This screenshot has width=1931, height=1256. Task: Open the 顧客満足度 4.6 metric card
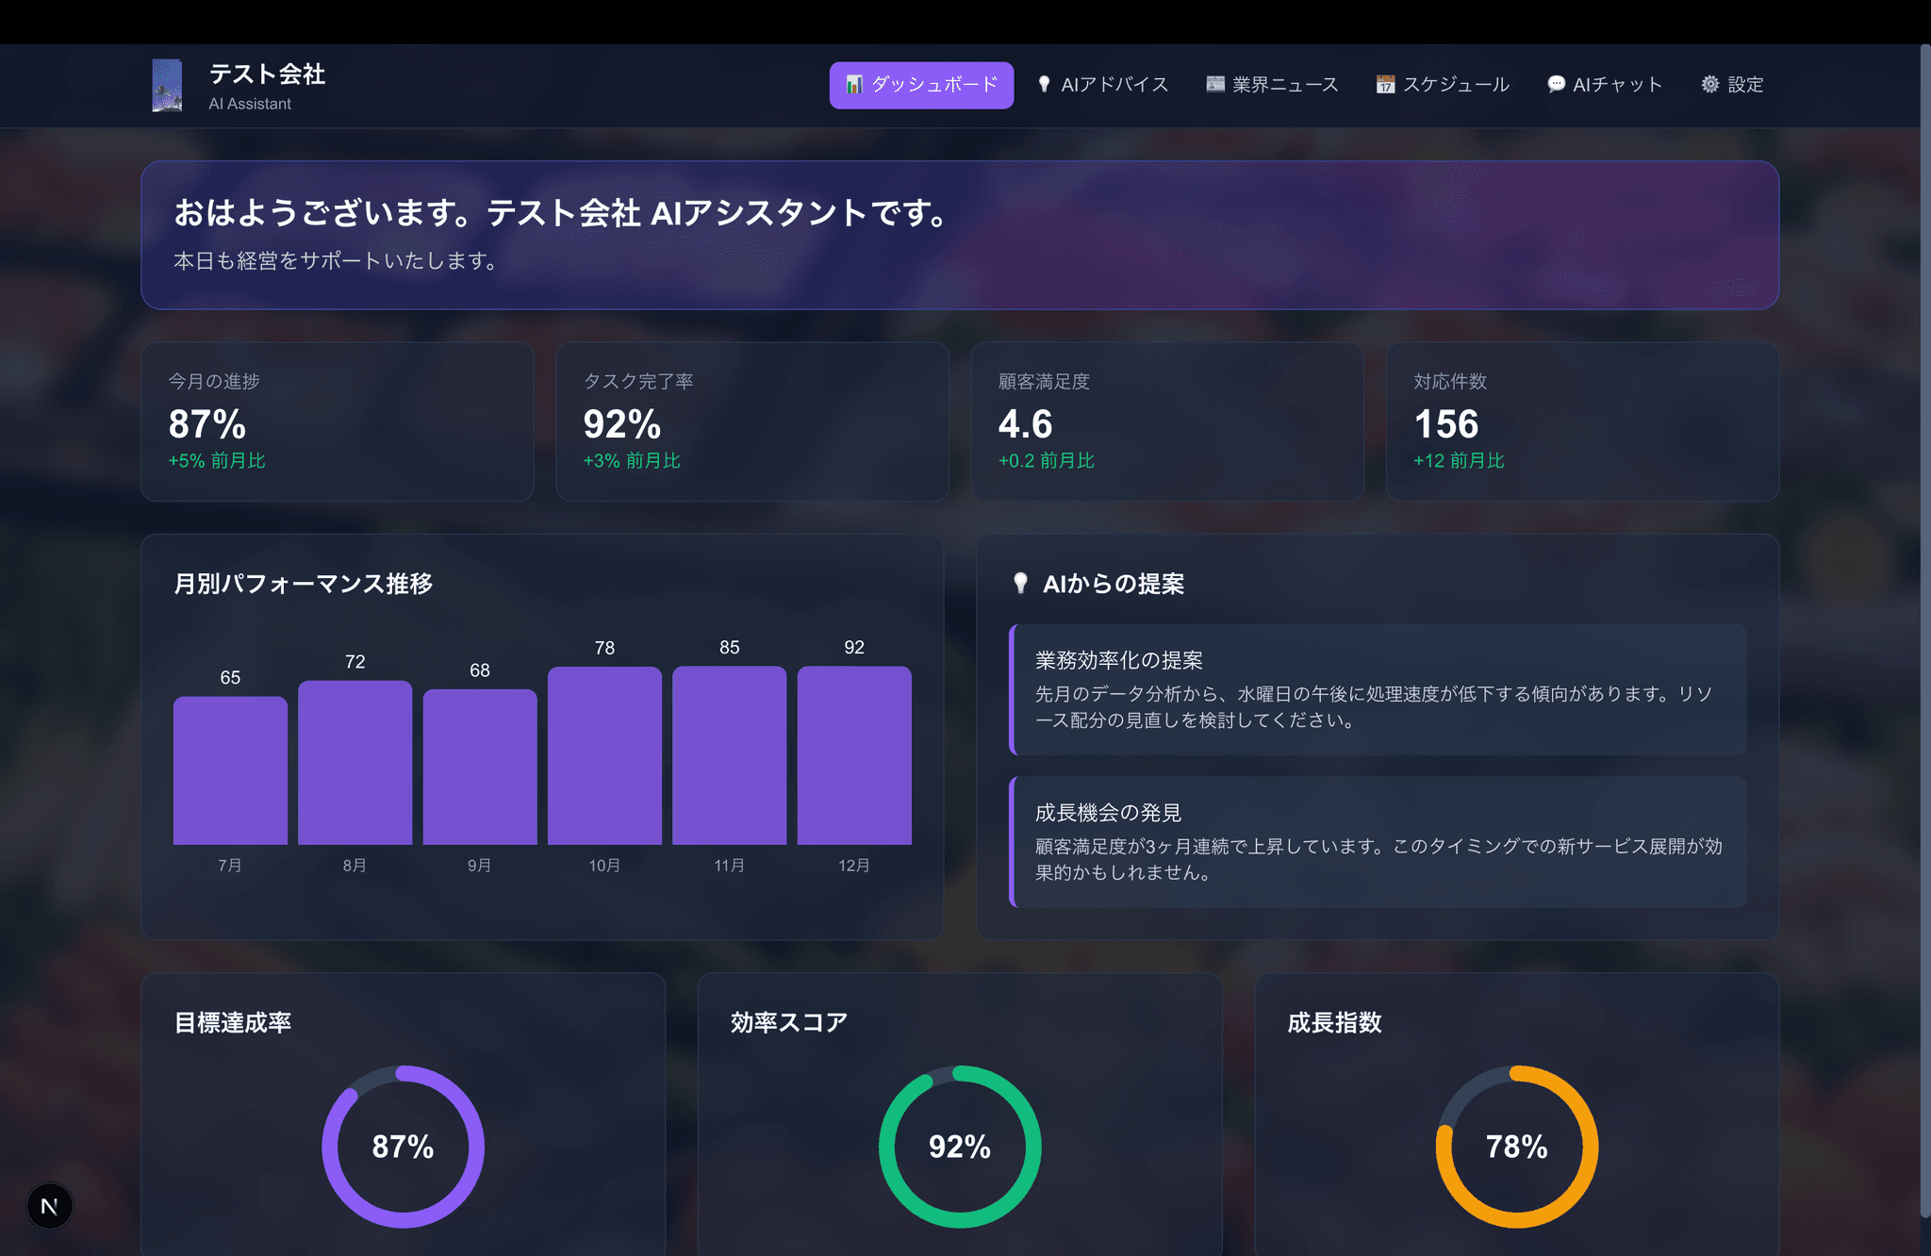point(1167,421)
